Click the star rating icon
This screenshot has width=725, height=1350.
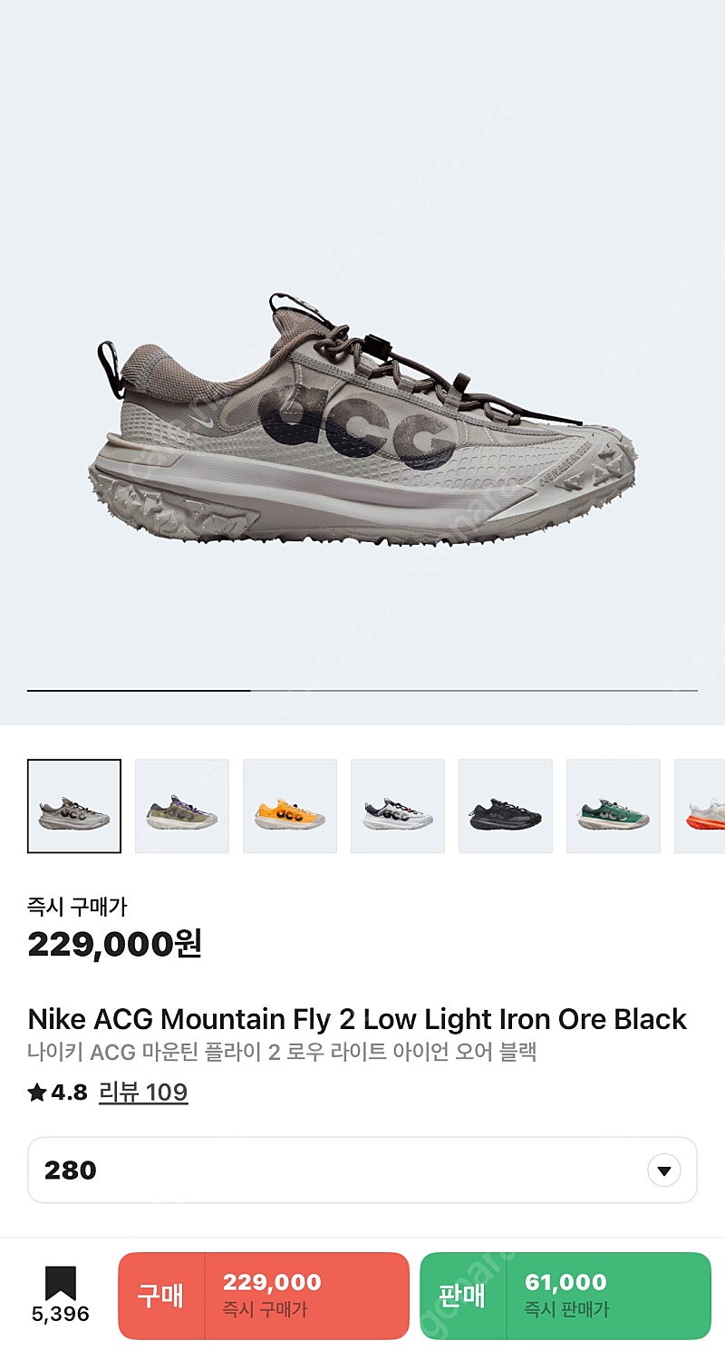point(37,1093)
